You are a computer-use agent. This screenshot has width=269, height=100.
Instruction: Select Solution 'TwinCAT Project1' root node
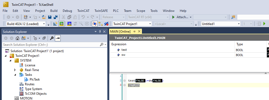37,51
